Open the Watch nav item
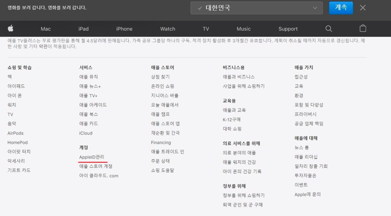The image size is (391, 216). (x=168, y=29)
